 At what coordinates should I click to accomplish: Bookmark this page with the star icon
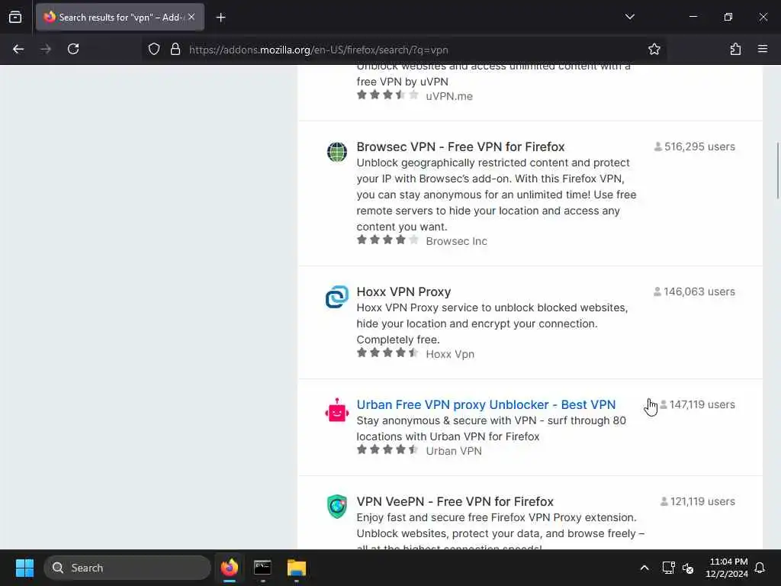pyautogui.click(x=654, y=49)
